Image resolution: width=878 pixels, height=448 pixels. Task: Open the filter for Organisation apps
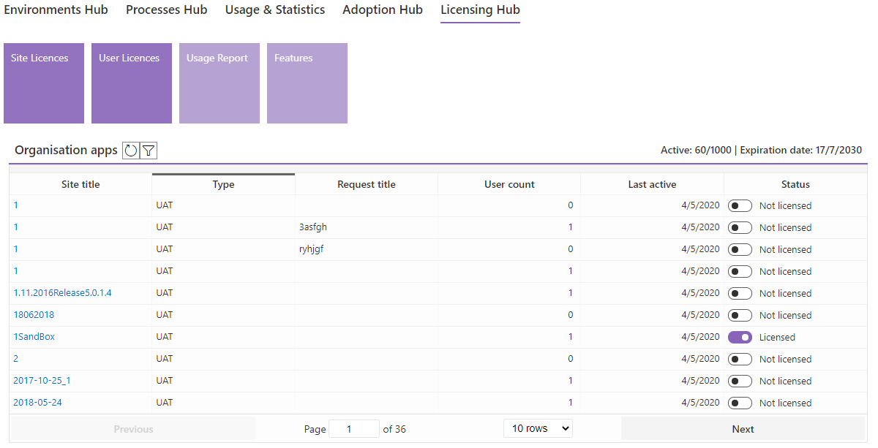[149, 151]
